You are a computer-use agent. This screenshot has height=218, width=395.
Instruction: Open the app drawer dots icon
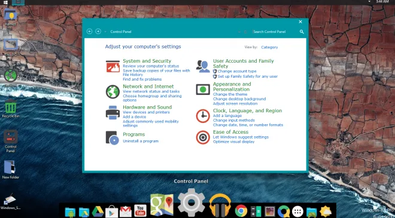(x=297, y=211)
